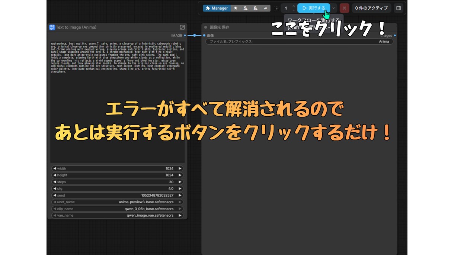Select next vae_name with the right arrow
This screenshot has height=255, width=454.
click(180, 215)
